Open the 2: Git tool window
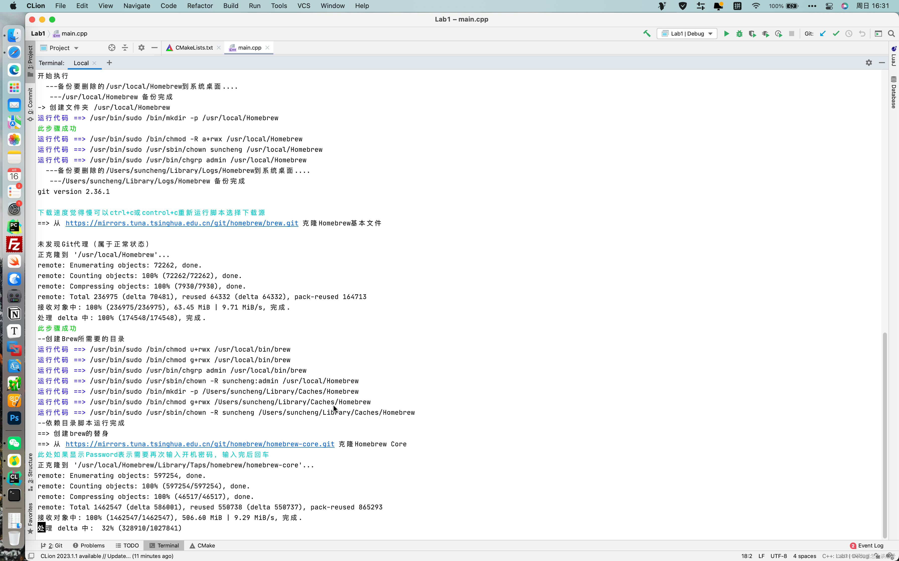 click(x=52, y=545)
